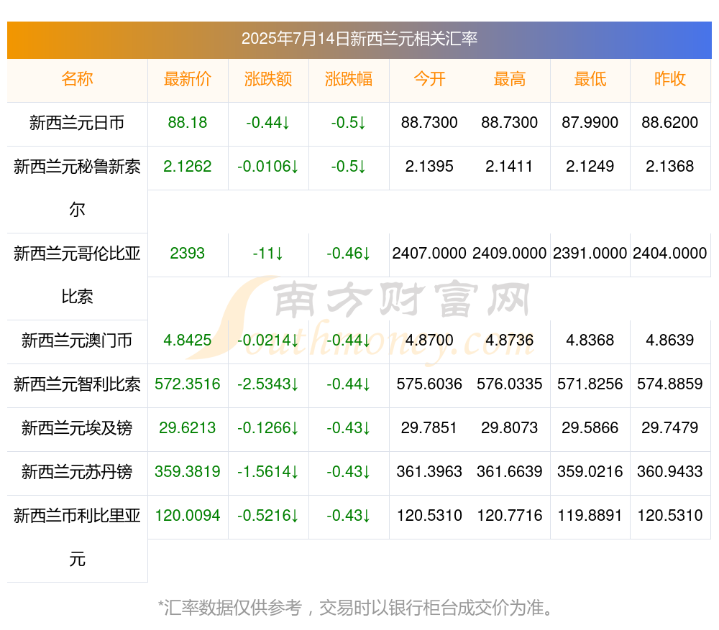Click the change amount -0.0106↓
719x630 pixels.
268,167
